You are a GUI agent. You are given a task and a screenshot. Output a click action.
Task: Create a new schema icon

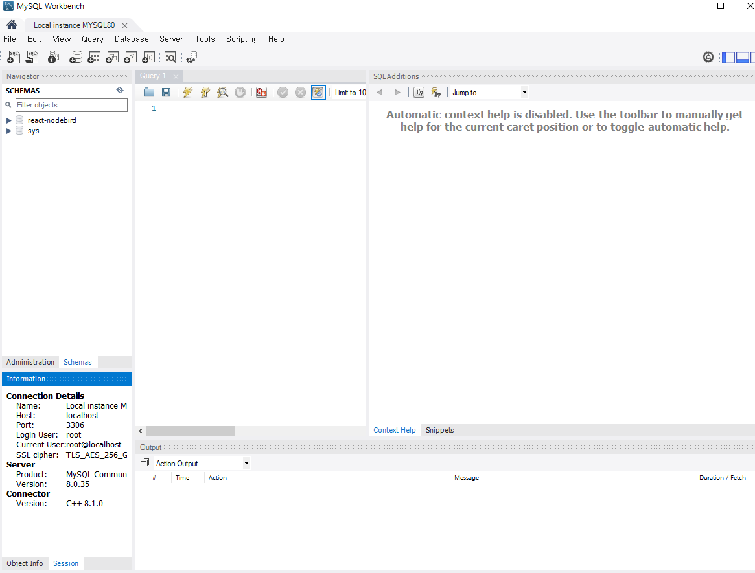(x=76, y=57)
